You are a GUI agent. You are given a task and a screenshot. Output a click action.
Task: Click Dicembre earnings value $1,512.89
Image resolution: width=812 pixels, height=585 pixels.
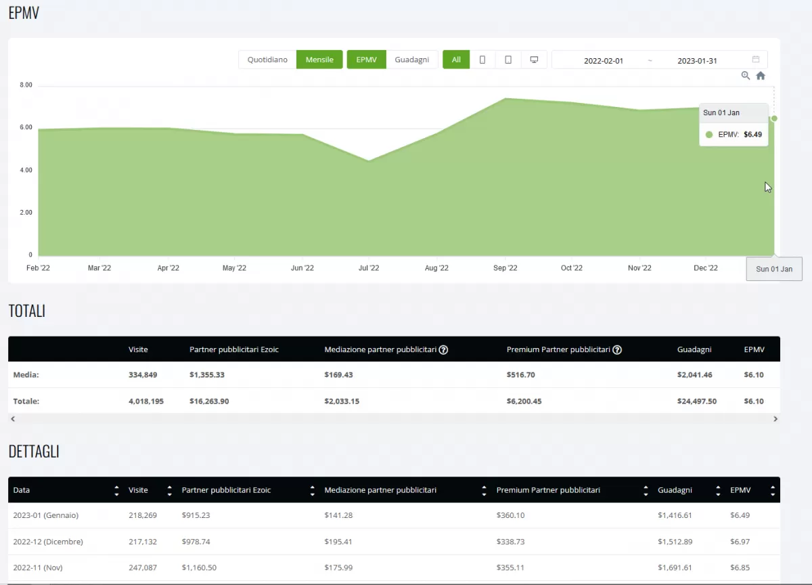675,542
